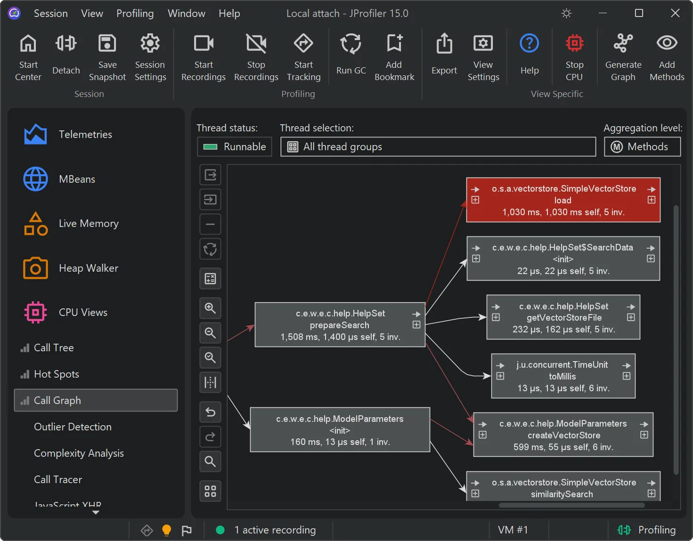Generate Graph for selected methods
Image resolution: width=693 pixels, height=541 pixels.
click(x=623, y=56)
